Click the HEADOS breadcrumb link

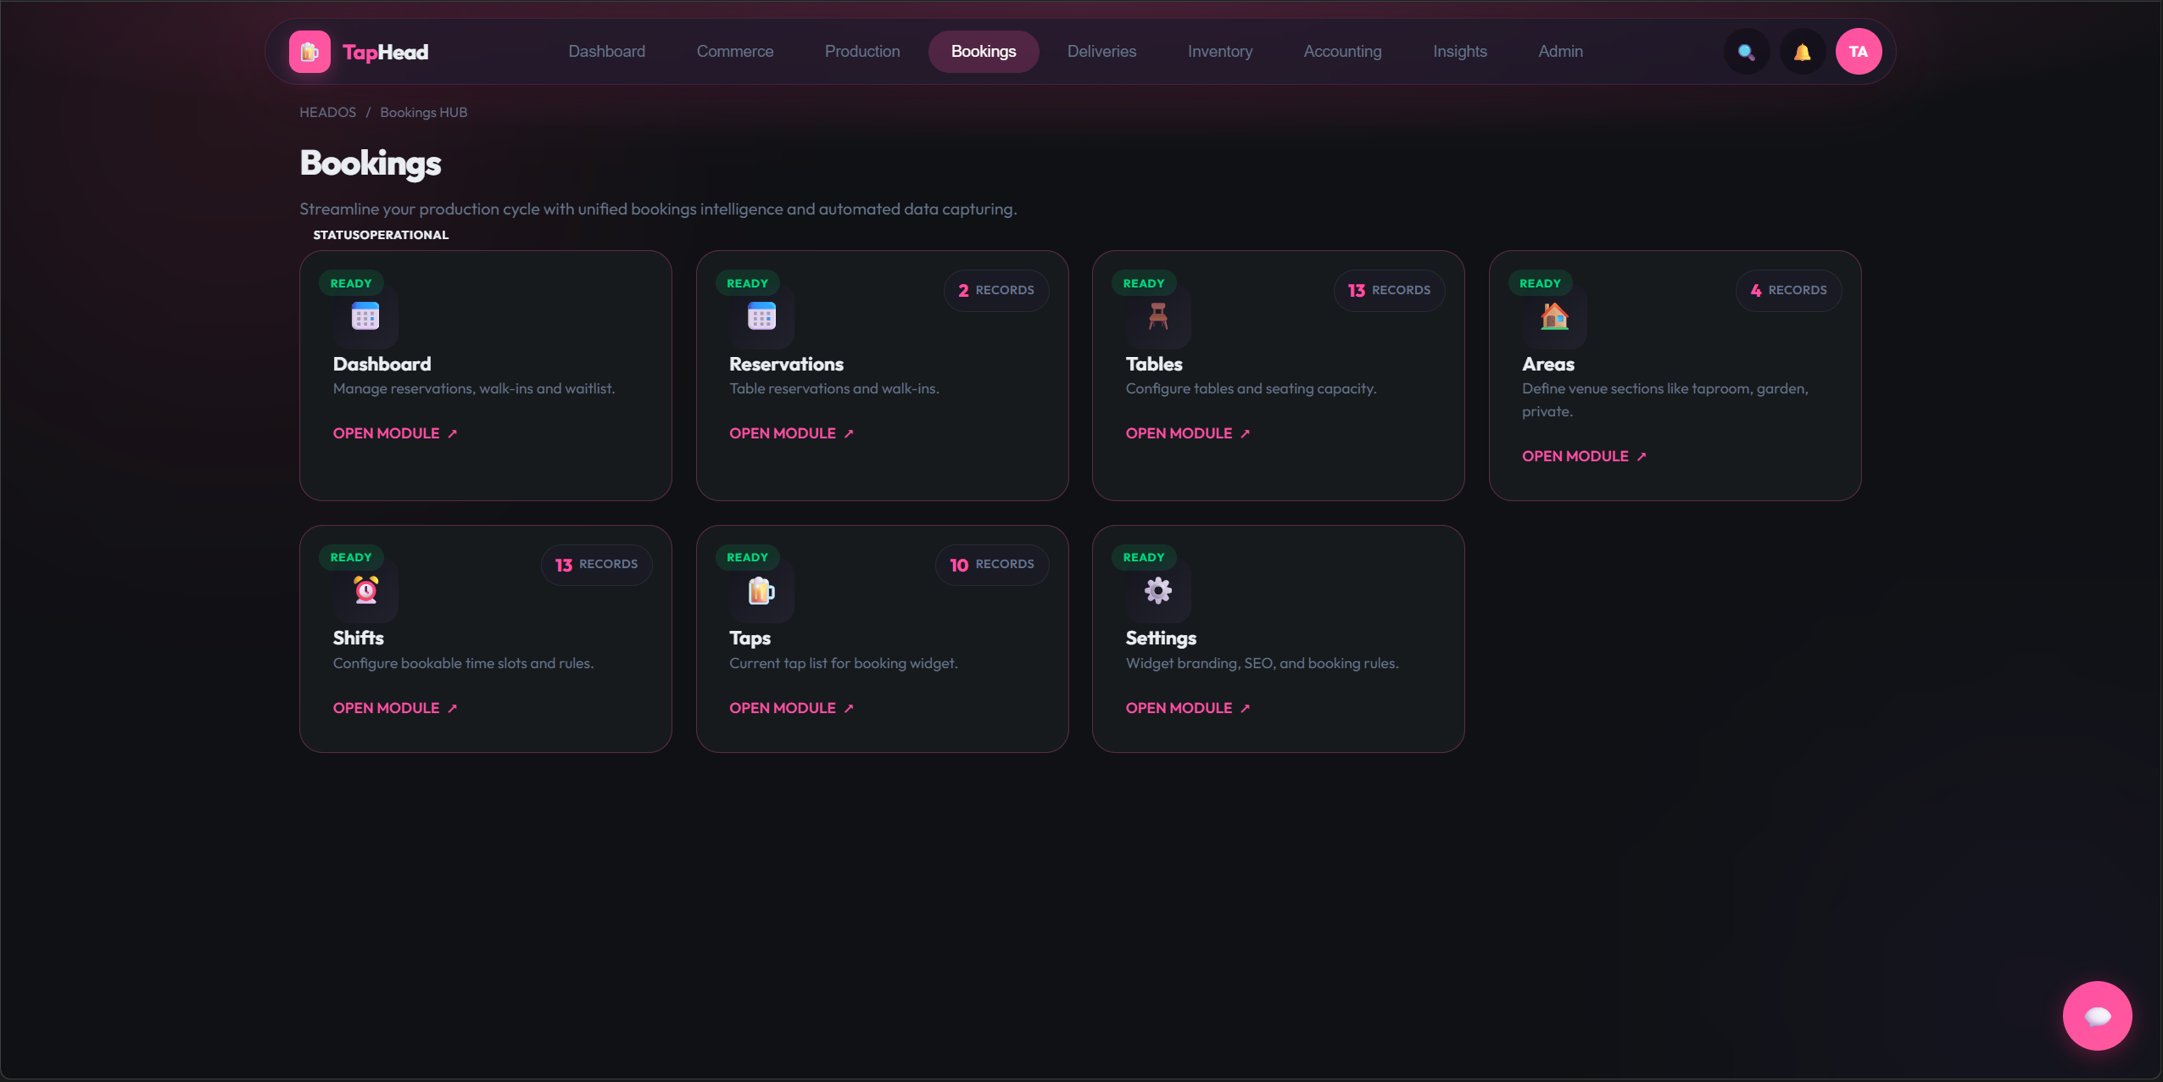click(x=327, y=112)
